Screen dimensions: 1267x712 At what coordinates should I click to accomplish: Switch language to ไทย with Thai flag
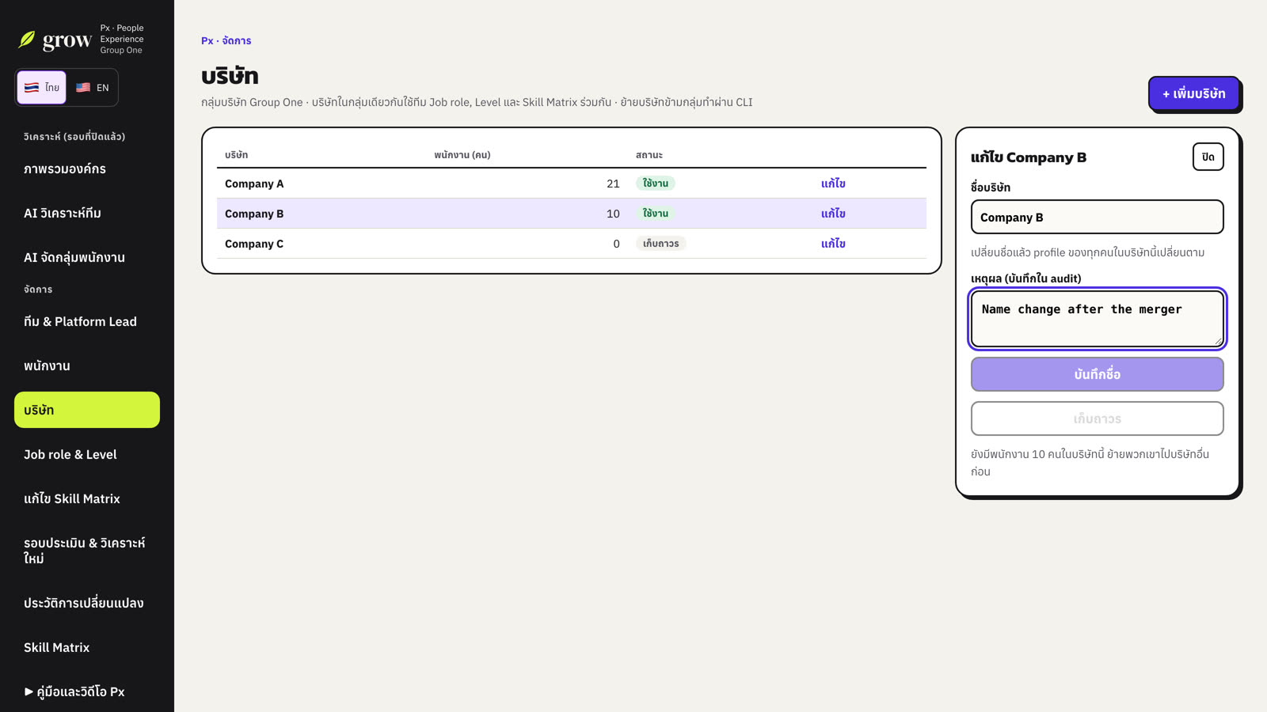click(41, 87)
